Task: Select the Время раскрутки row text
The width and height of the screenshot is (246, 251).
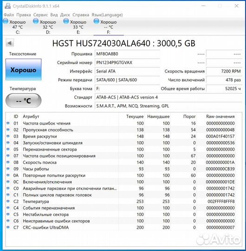Action: 40,136
